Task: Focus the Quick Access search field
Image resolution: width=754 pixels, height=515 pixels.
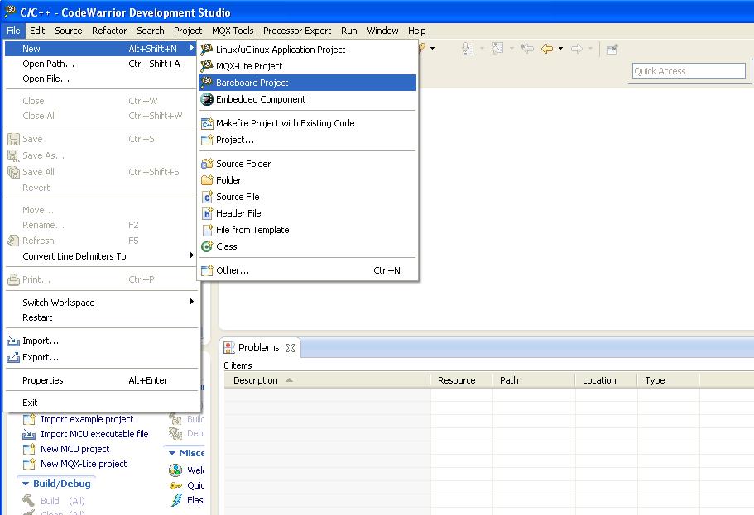Action: (689, 70)
